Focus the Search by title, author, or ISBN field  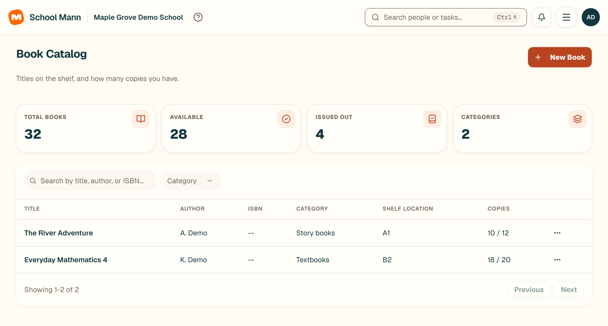[90, 181]
